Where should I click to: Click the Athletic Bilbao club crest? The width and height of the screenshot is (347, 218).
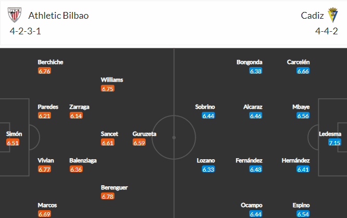(x=15, y=15)
